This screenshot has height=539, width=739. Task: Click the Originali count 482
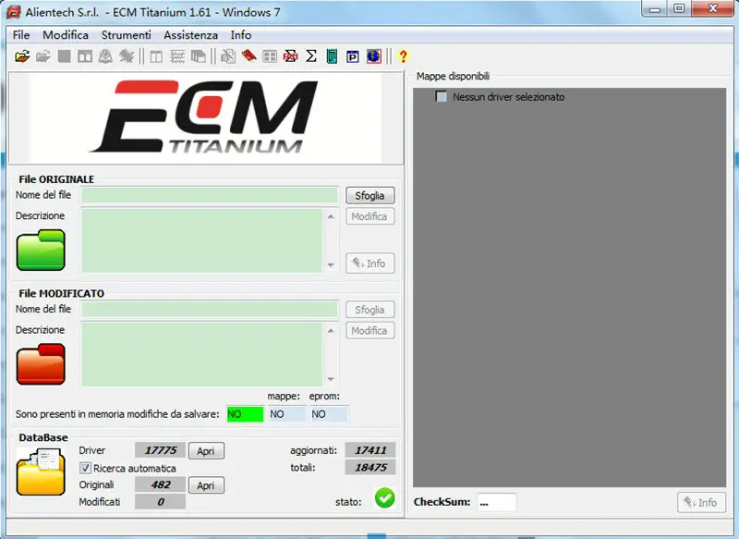click(160, 484)
